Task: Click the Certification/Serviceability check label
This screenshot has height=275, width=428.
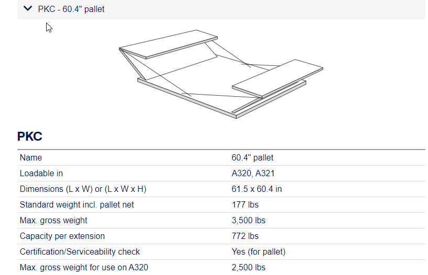Action: [x=80, y=252]
